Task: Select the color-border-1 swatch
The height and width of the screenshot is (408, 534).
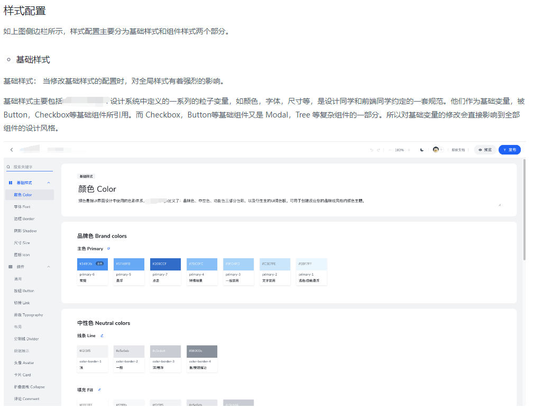Action: pyautogui.click(x=93, y=359)
